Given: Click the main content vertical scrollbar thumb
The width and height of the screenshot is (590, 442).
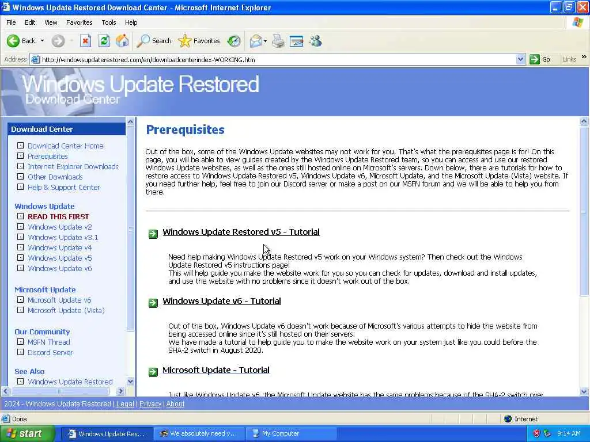Looking at the screenshot, I should [x=584, y=212].
